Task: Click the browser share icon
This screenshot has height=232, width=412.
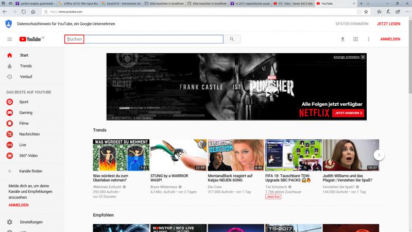Action: point(398,11)
